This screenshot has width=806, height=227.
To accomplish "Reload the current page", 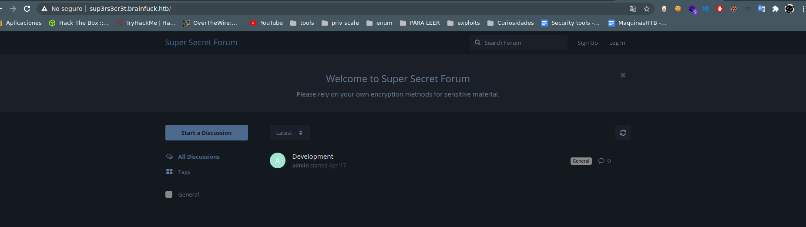I will click(x=27, y=9).
